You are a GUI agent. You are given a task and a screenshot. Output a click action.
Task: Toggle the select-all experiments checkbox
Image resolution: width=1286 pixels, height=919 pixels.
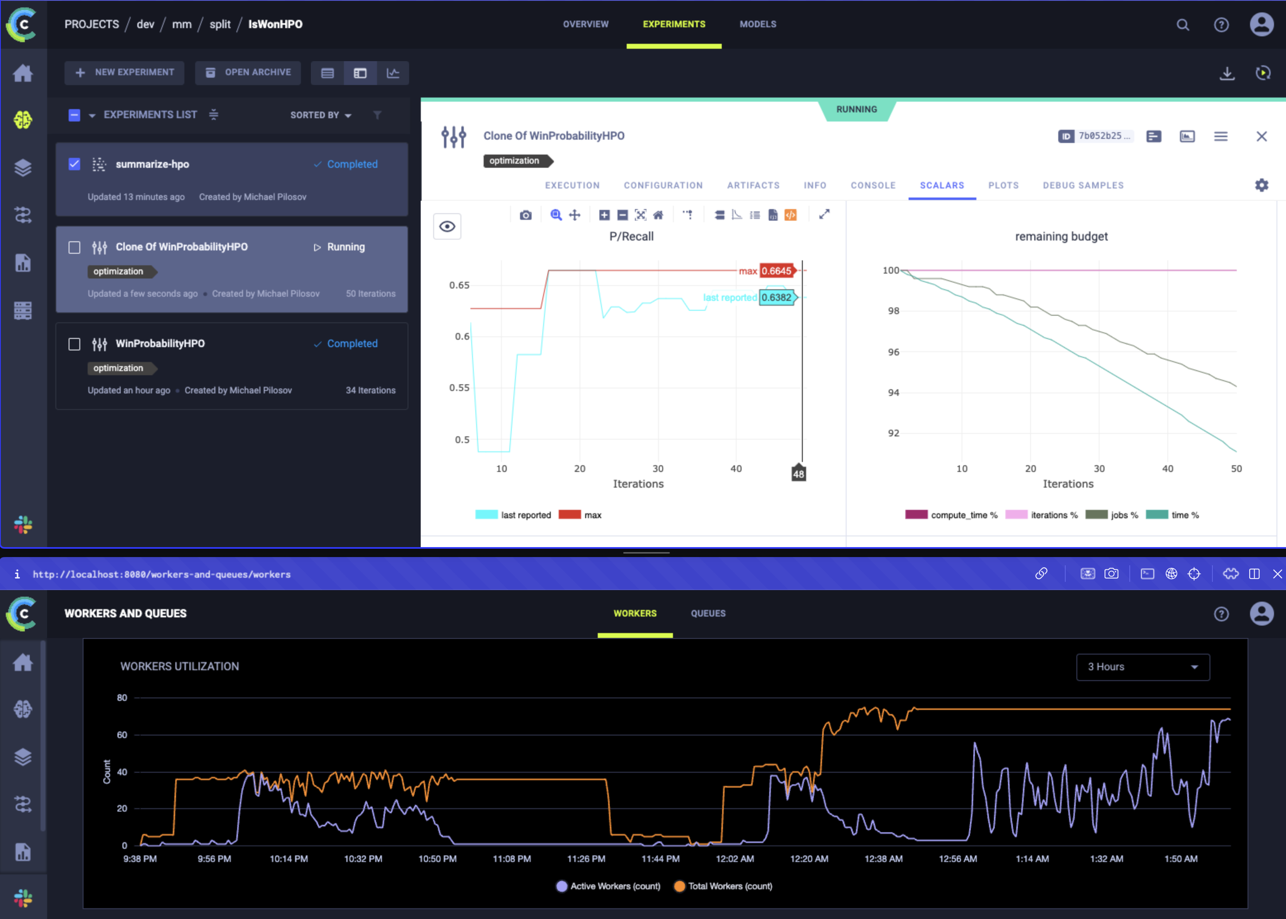[74, 115]
